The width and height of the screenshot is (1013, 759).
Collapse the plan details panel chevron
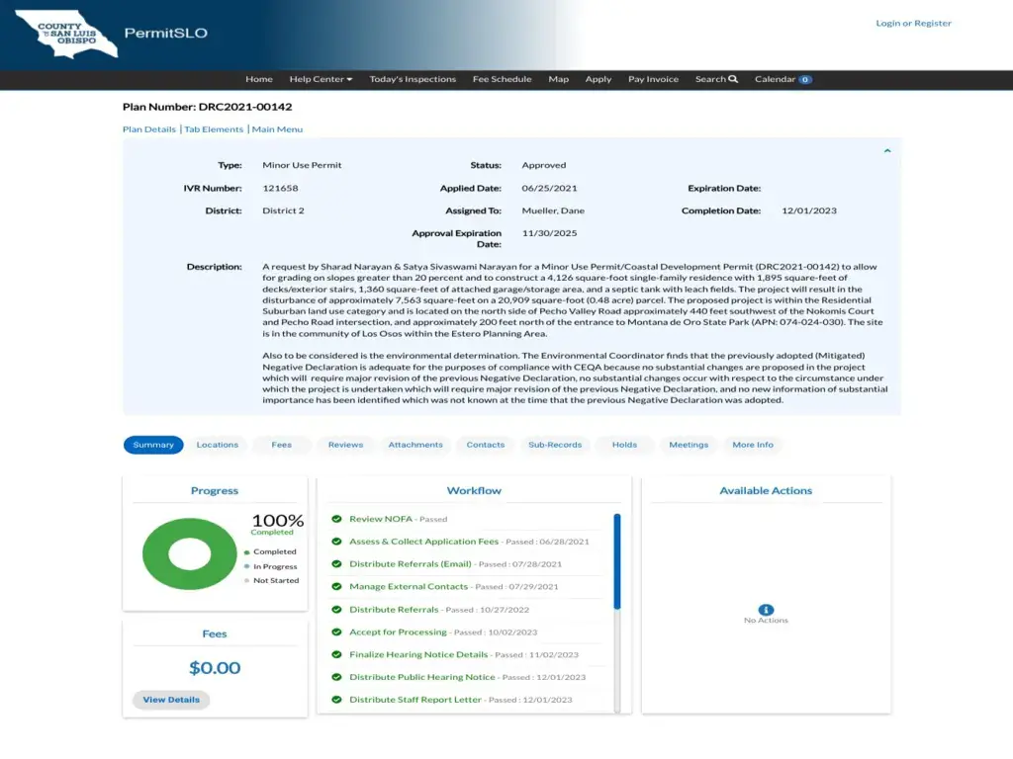[x=887, y=151]
